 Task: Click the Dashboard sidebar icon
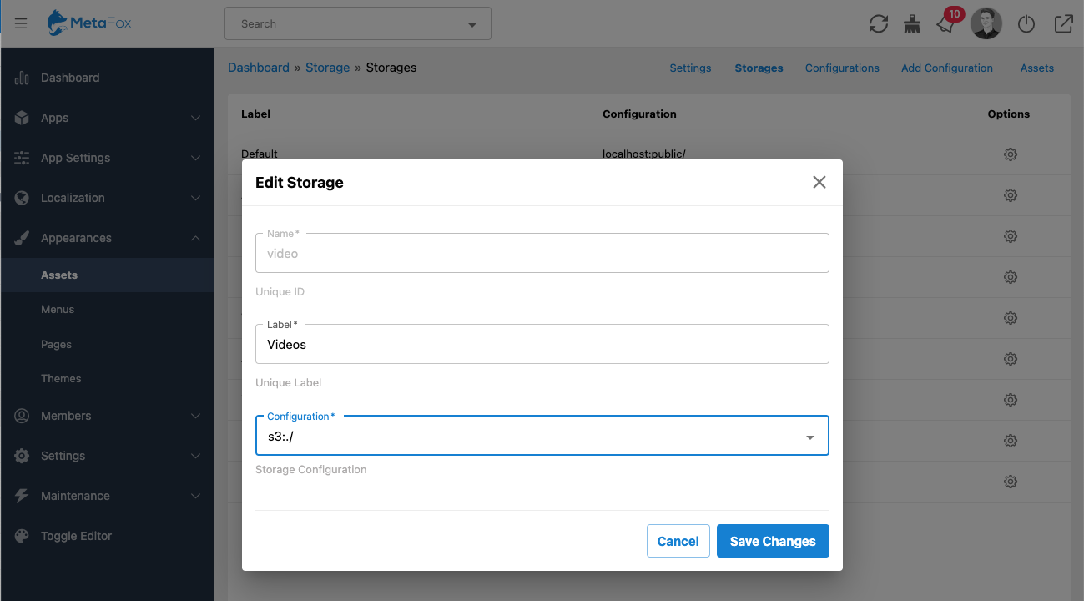click(x=23, y=78)
